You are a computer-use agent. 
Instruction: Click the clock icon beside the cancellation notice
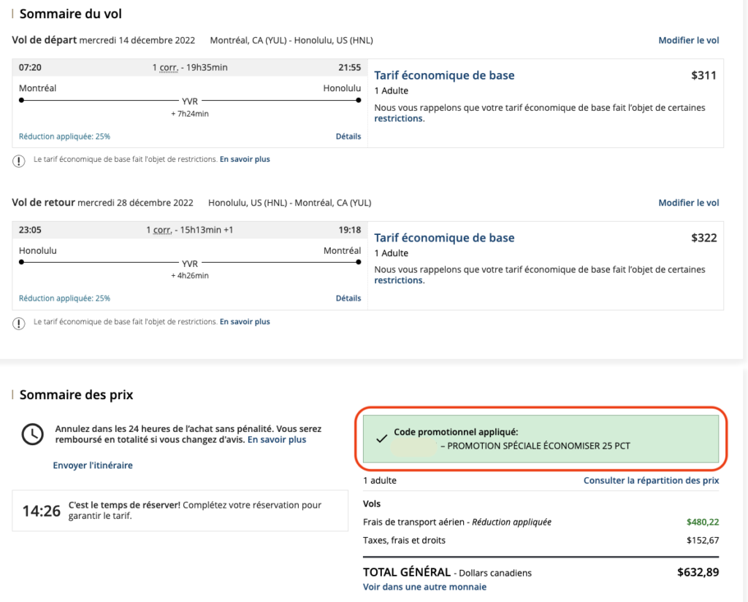point(32,434)
